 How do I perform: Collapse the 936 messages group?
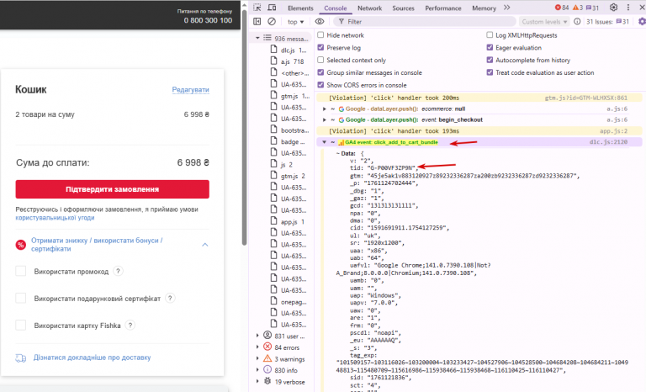[257, 38]
